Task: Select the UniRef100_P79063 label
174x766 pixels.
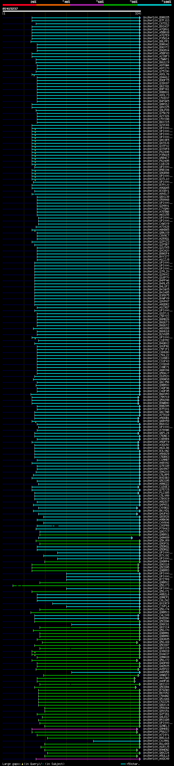Action: tap(156, 529)
